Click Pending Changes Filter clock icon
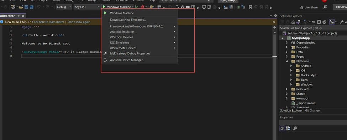Image resolution: width=347 pixels, height=140 pixels. [306, 22]
